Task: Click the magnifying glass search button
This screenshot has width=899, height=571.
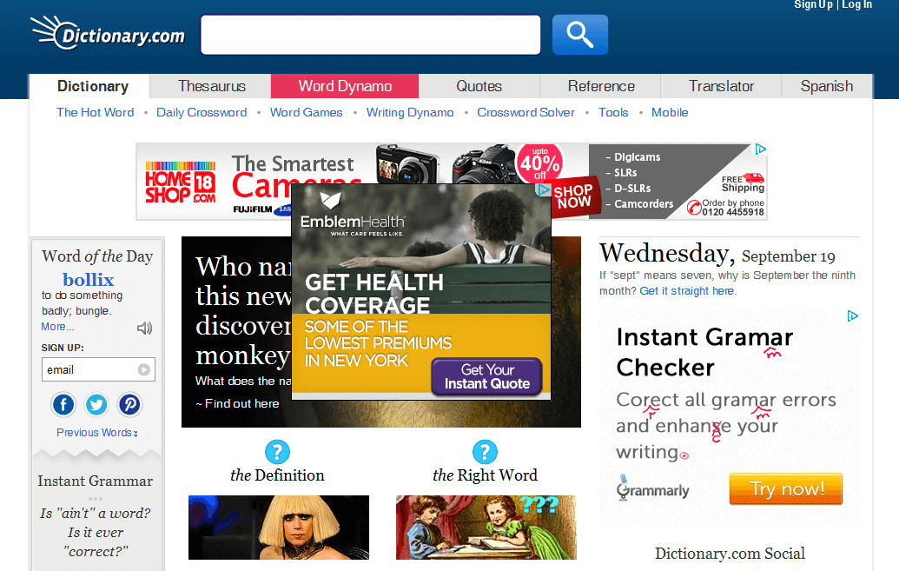Action: tap(579, 35)
